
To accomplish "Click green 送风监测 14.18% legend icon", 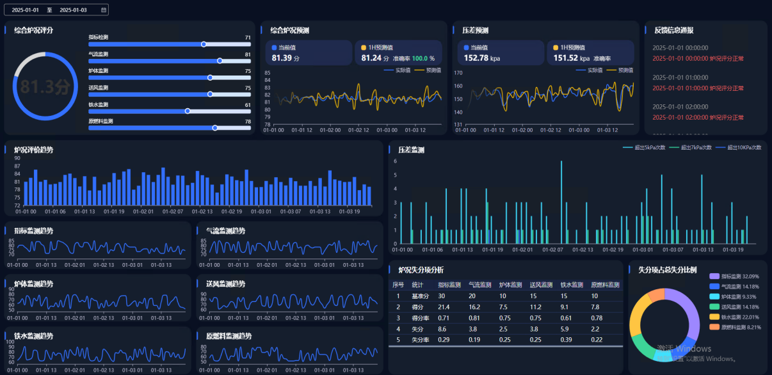I will (x=714, y=307).
